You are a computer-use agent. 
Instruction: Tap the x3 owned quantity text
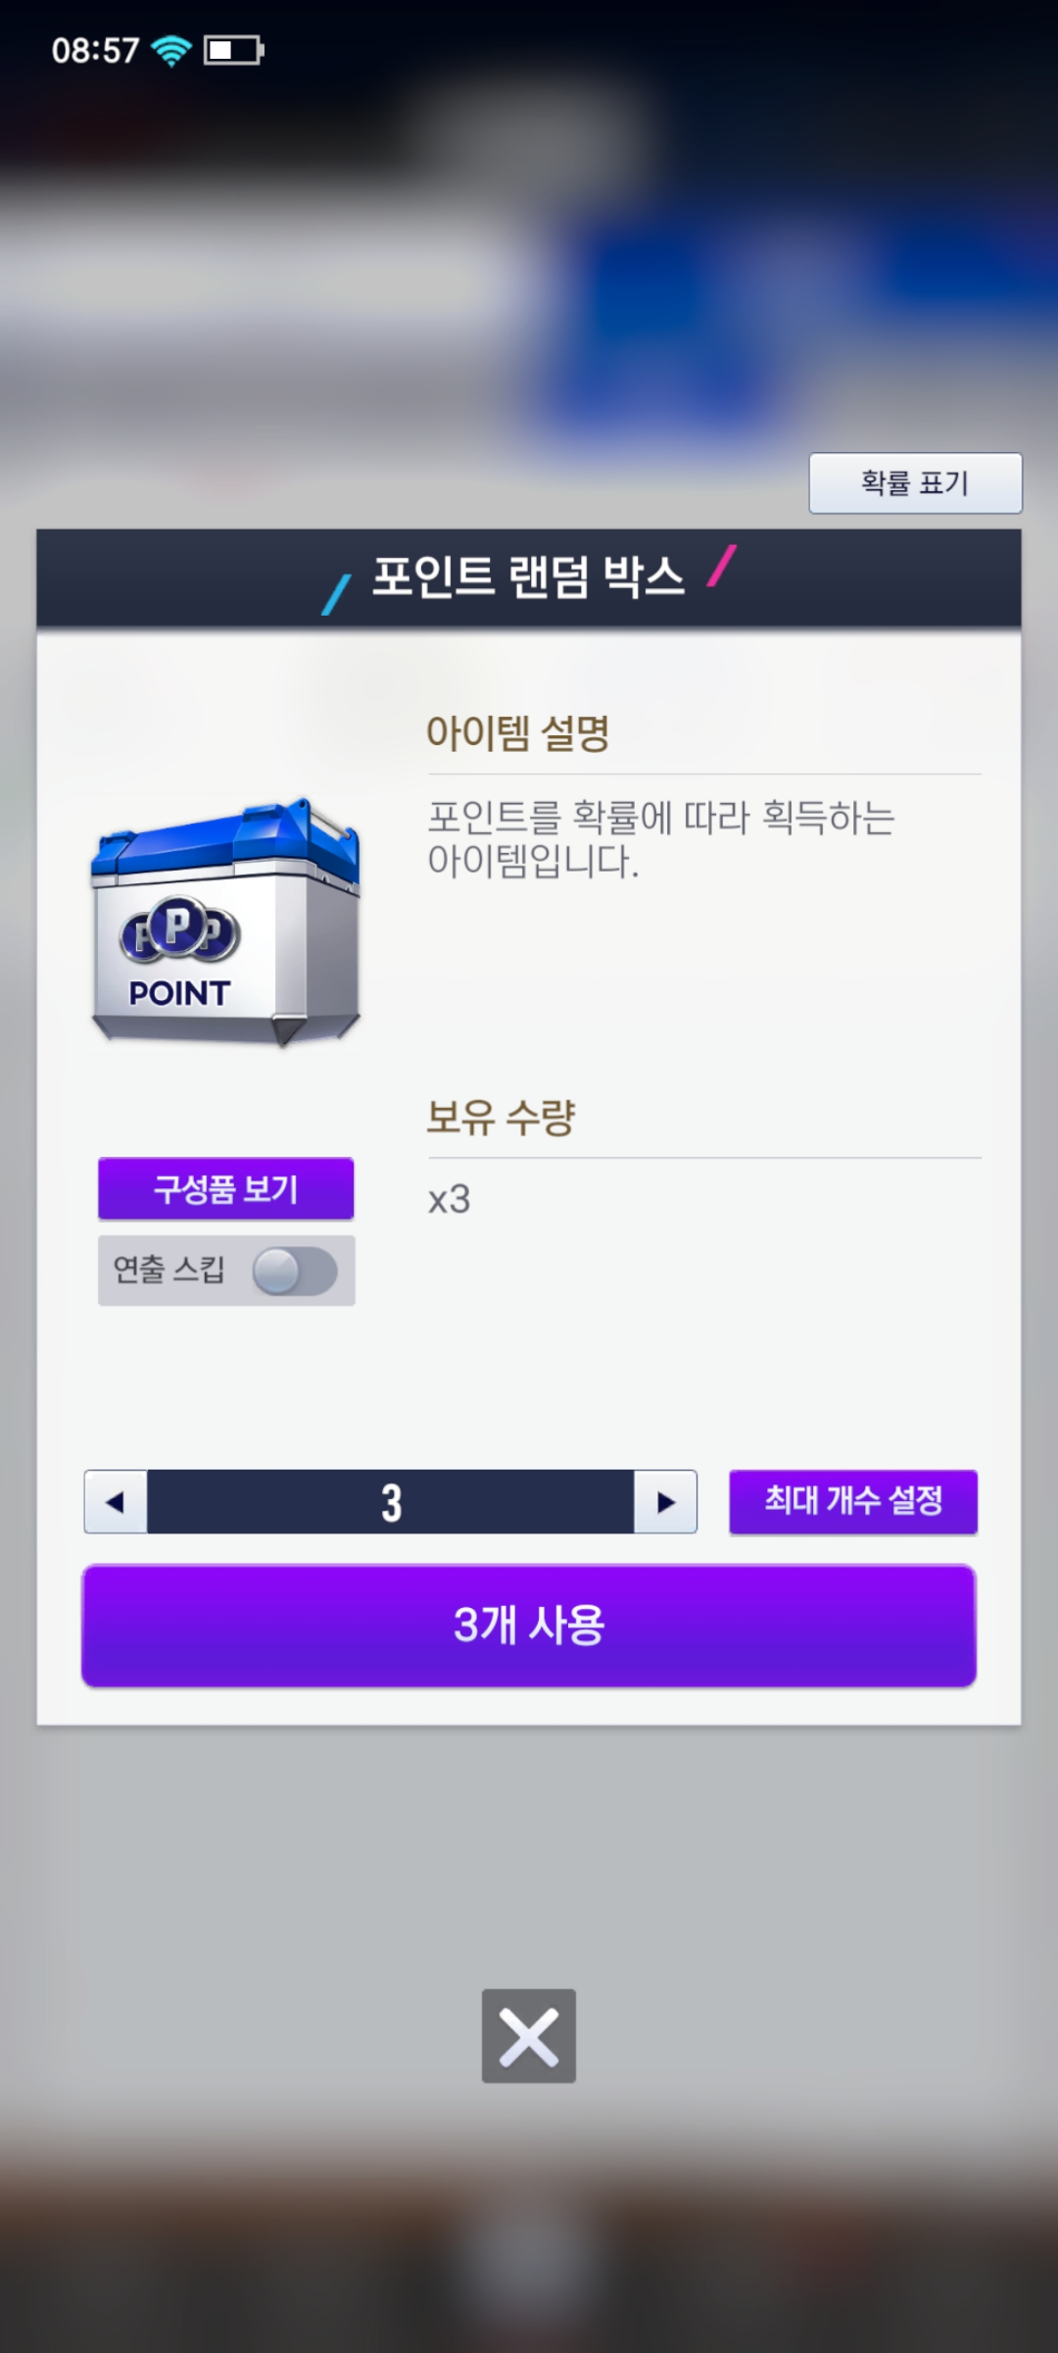click(x=450, y=1199)
